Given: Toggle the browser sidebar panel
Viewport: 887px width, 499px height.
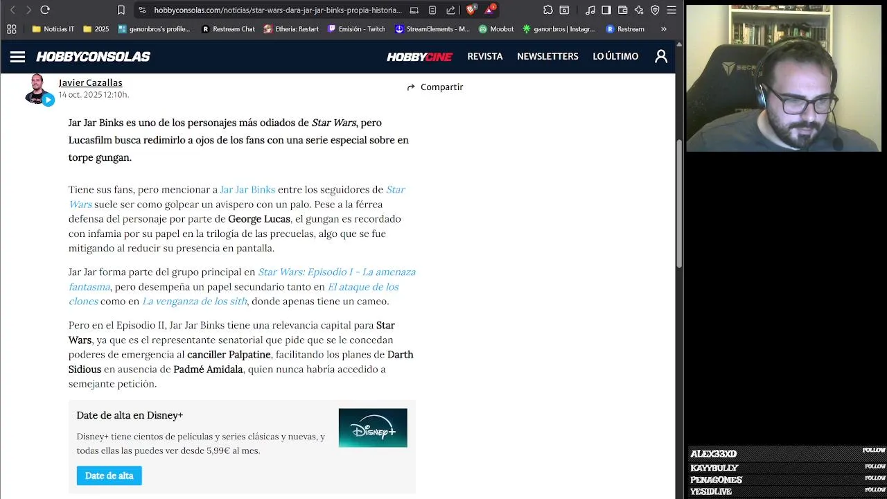Looking at the screenshot, I should pos(606,10).
